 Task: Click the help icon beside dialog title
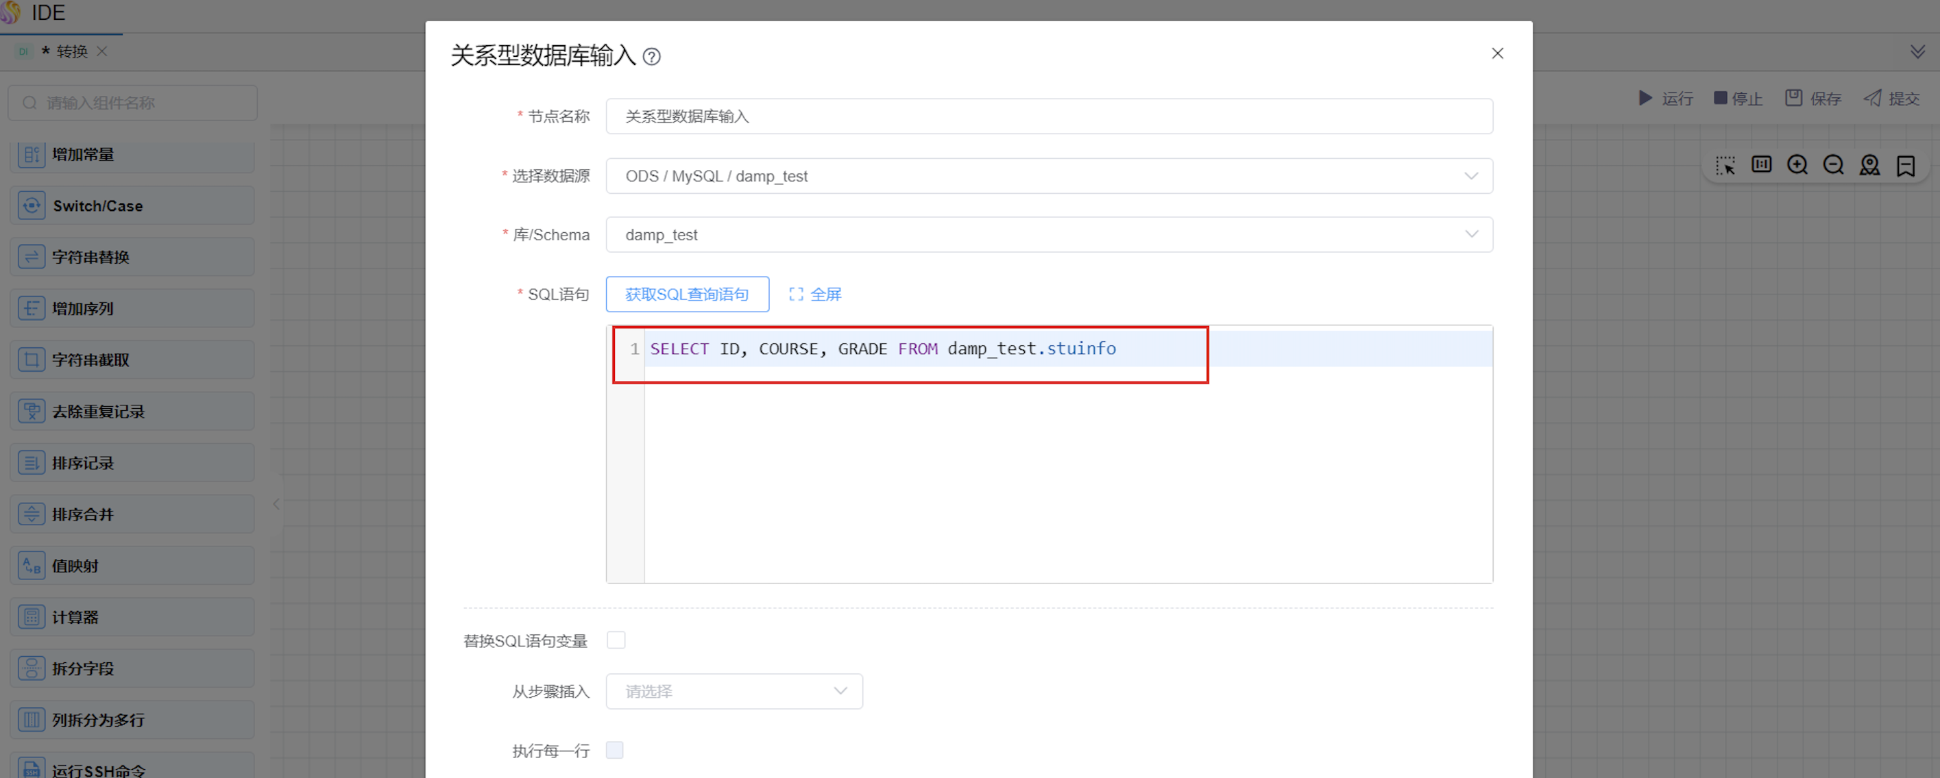651,57
